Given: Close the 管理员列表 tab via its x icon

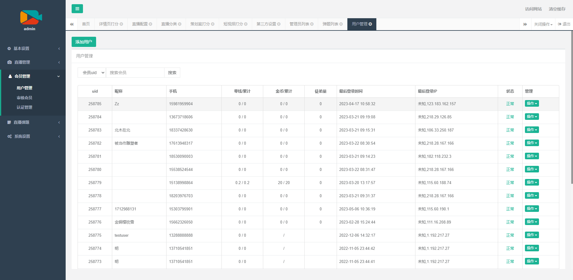Looking at the screenshot, I should pos(312,24).
